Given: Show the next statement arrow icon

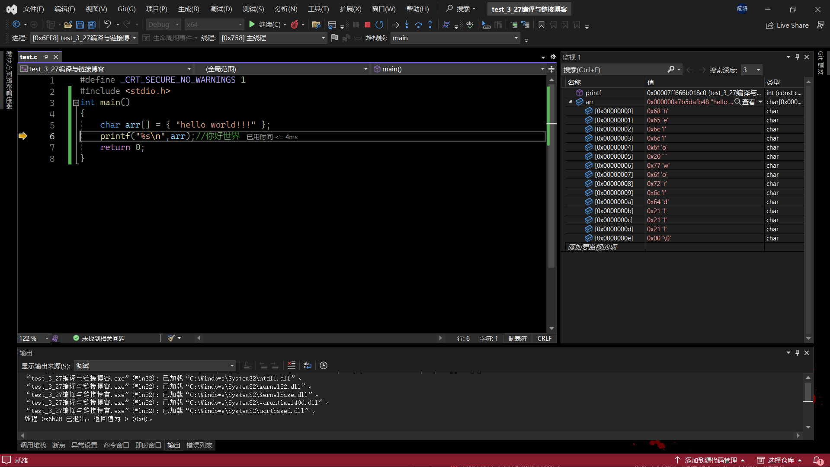Looking at the screenshot, I should click(395, 25).
